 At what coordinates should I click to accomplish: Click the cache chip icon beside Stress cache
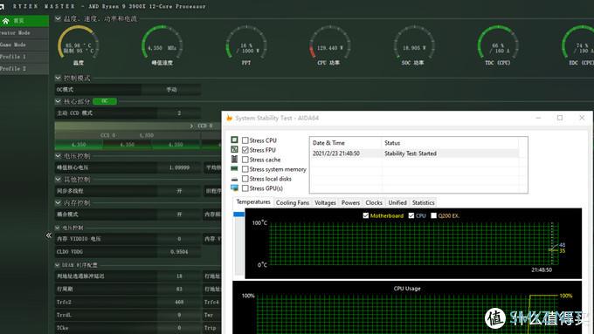234,160
